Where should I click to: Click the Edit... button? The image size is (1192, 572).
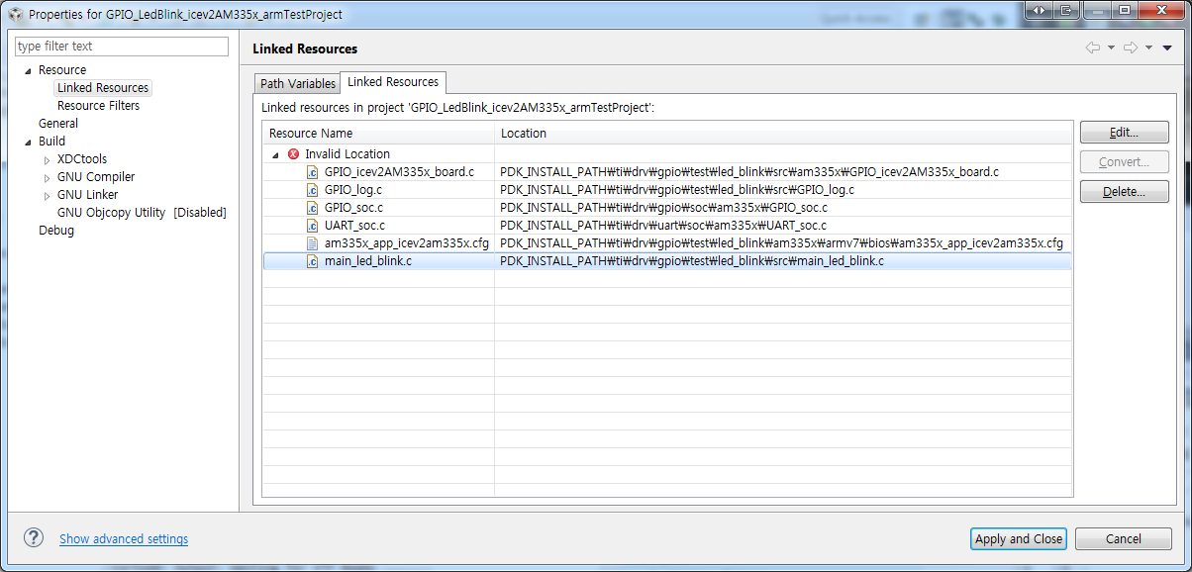(x=1124, y=133)
